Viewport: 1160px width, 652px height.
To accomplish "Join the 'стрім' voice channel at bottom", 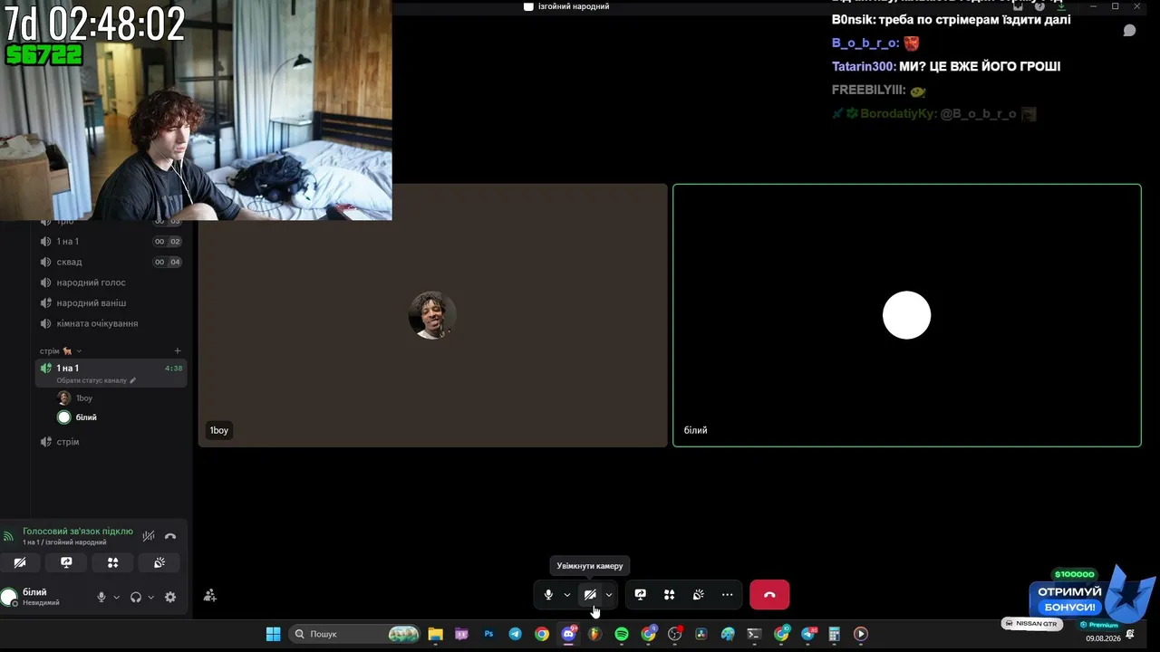I will point(111,442).
